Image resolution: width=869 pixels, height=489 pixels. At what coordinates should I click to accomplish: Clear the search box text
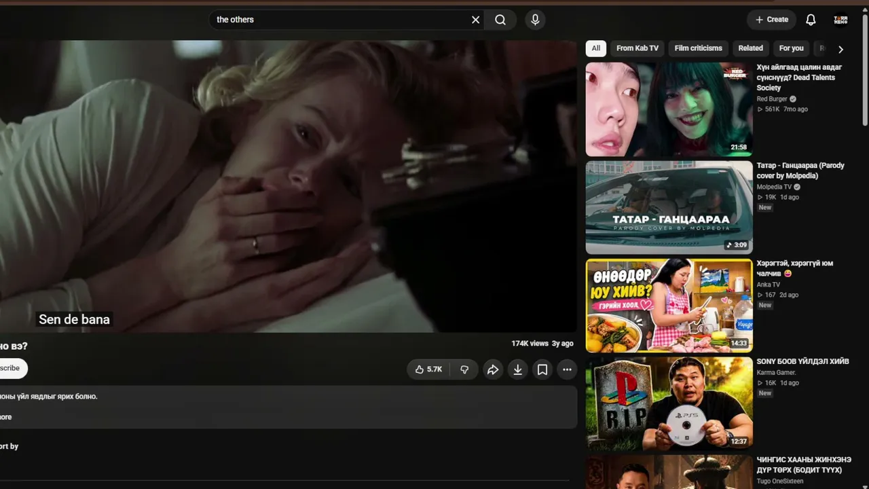pyautogui.click(x=475, y=20)
